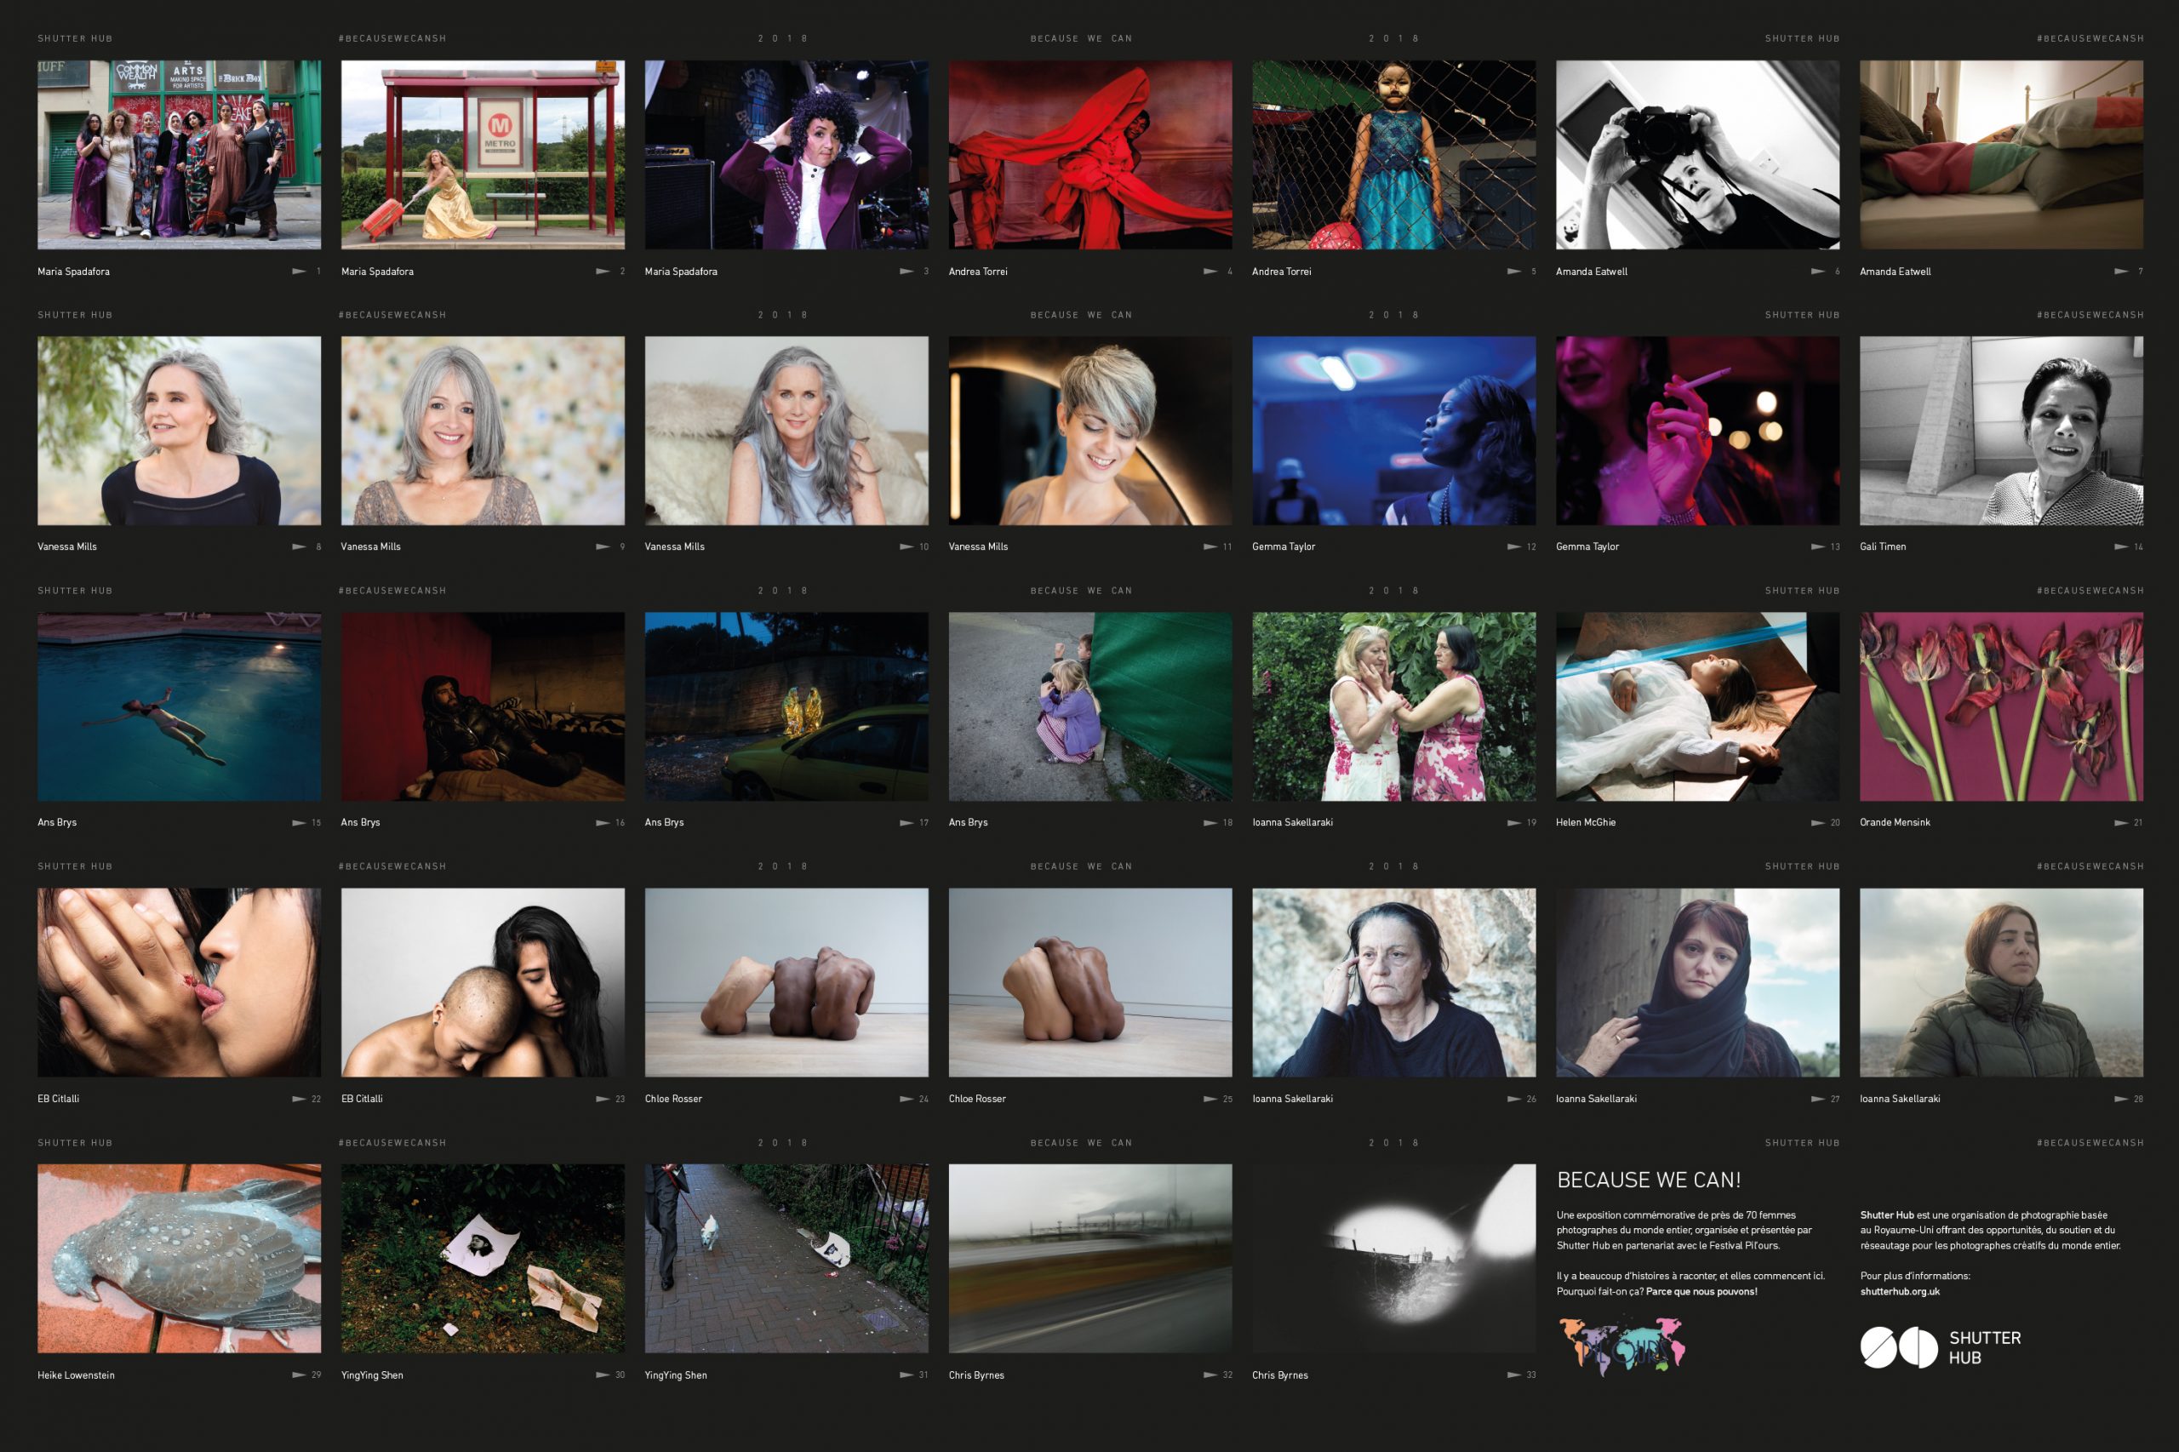This screenshot has height=1452, width=2179.
Task: Select Chloe Rosser photo number 24
Action: (786, 982)
